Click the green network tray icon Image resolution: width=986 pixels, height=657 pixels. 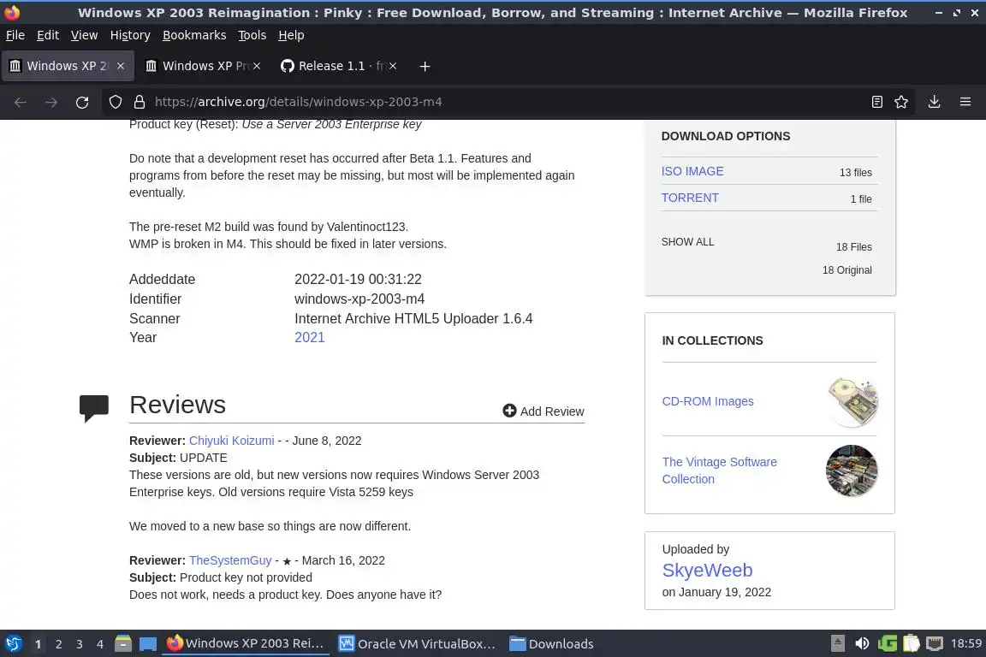(888, 643)
